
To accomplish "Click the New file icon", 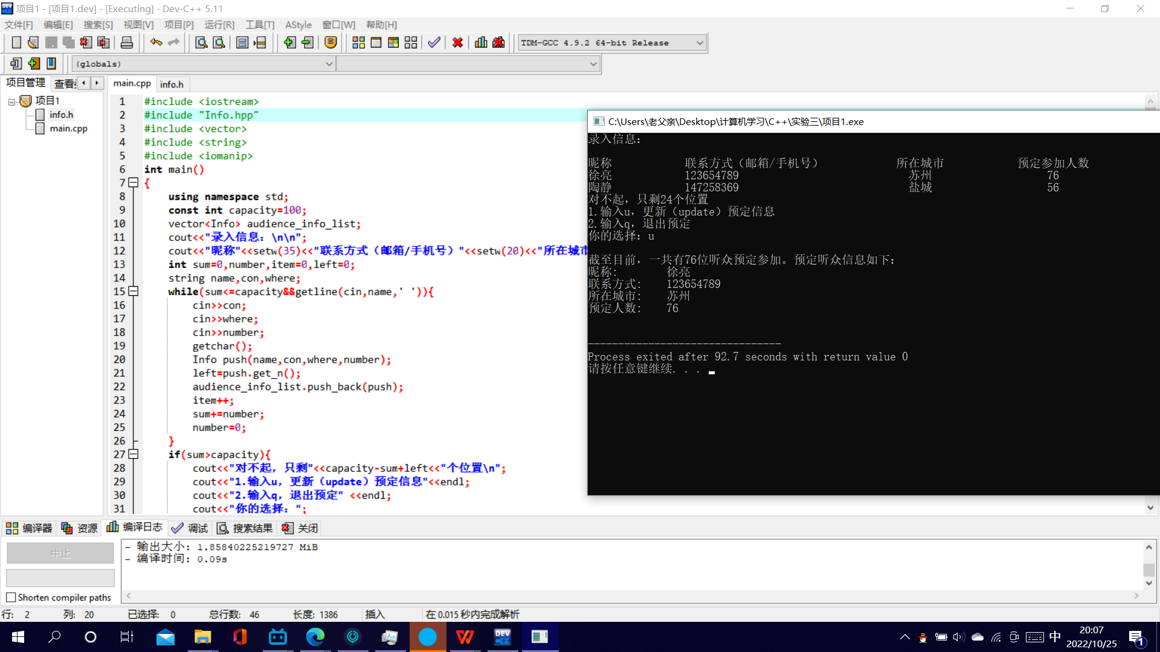I will [16, 42].
